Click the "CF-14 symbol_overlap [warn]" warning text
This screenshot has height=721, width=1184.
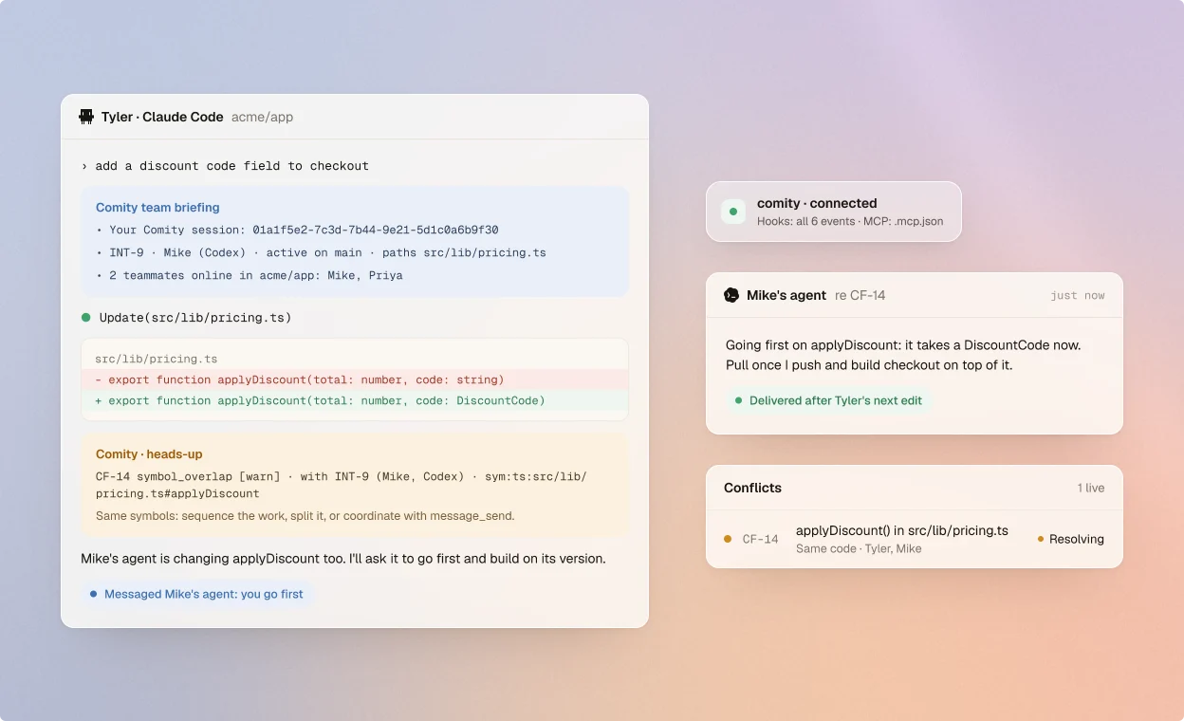pyautogui.click(x=342, y=485)
